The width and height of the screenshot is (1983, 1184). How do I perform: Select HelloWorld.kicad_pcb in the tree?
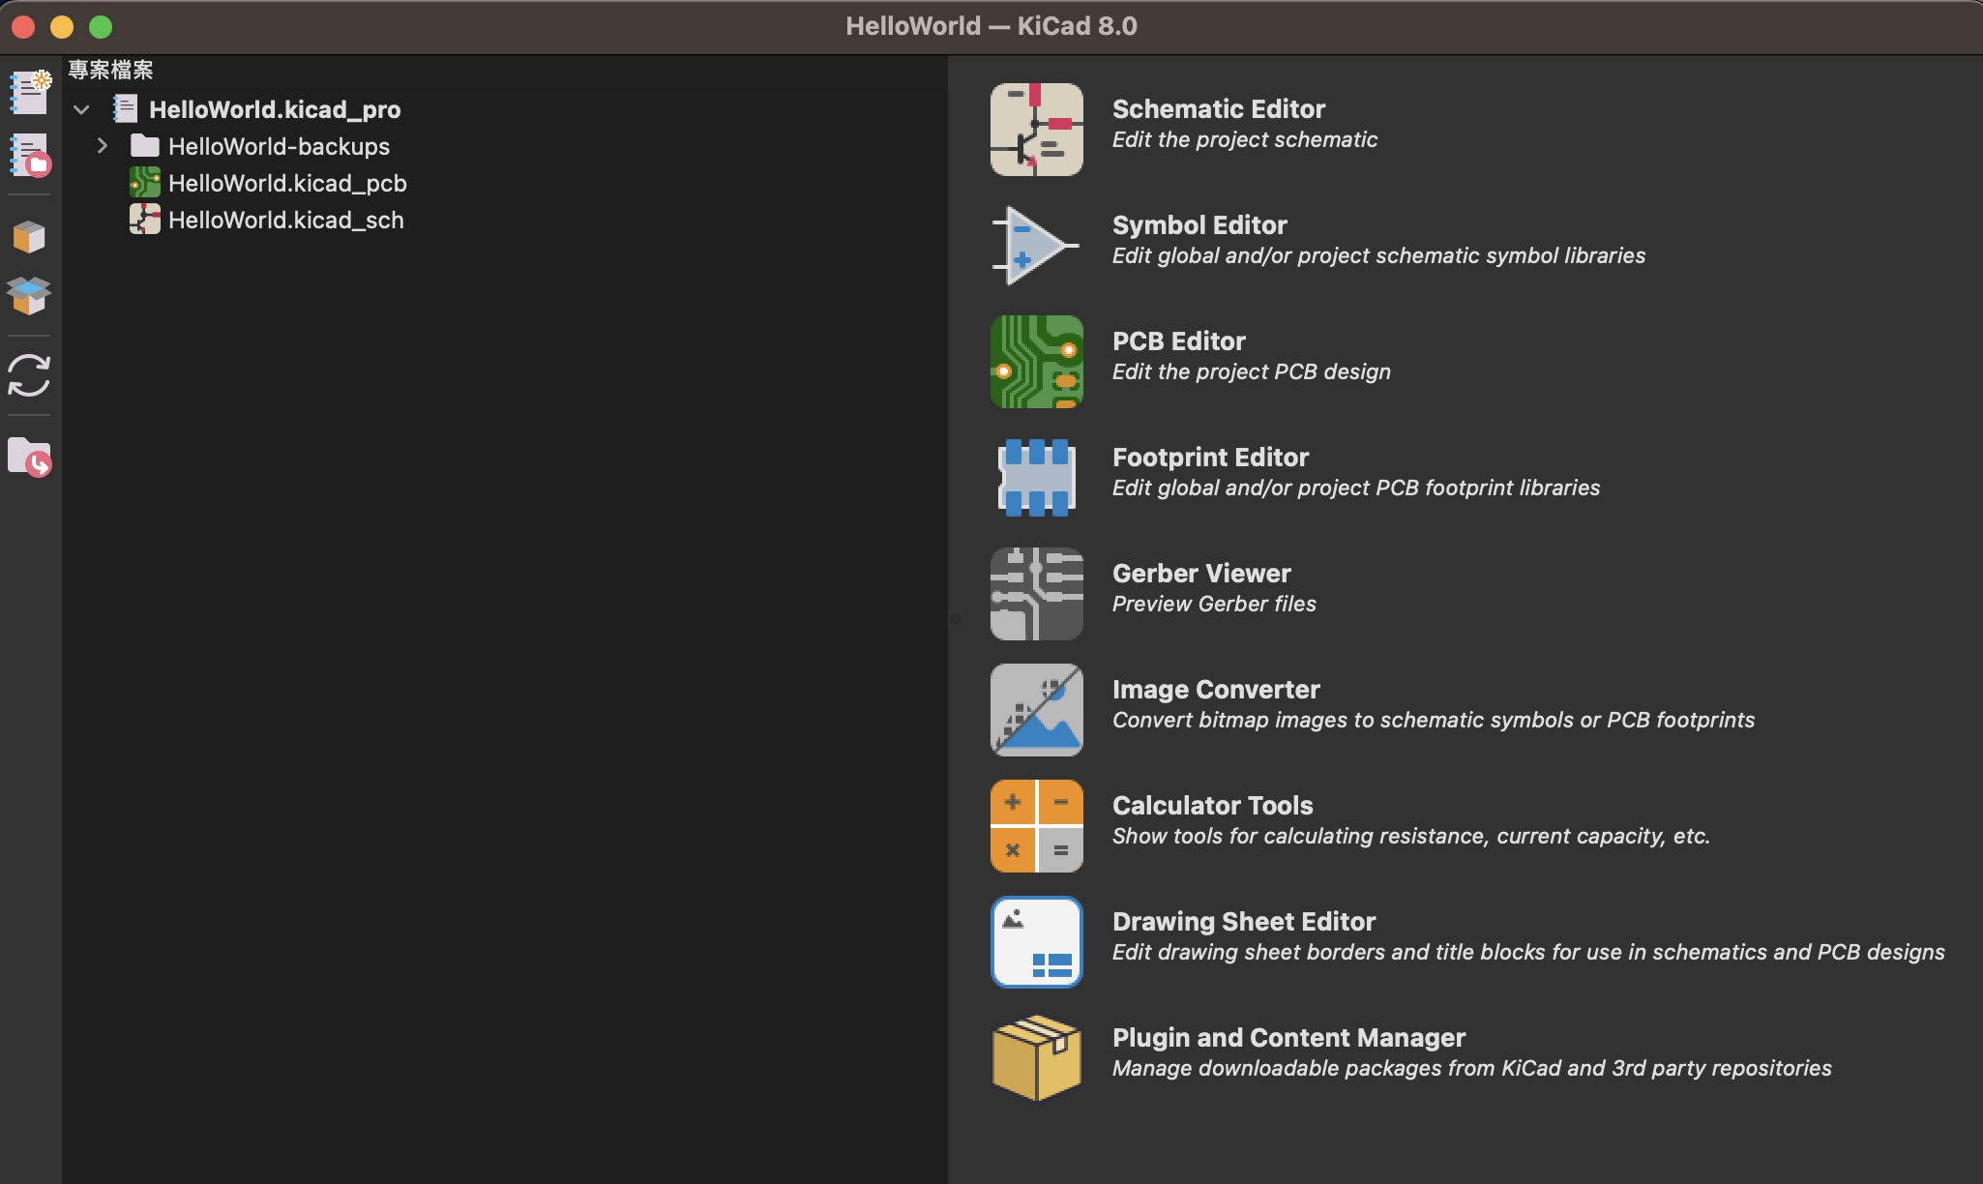click(287, 183)
